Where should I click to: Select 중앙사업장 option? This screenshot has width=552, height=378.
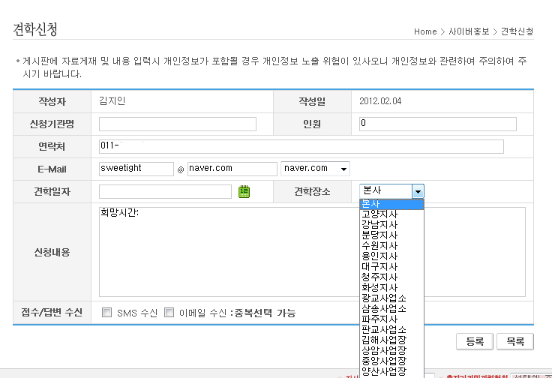coord(391,361)
